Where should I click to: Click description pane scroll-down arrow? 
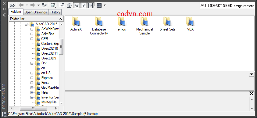click(x=252, y=109)
